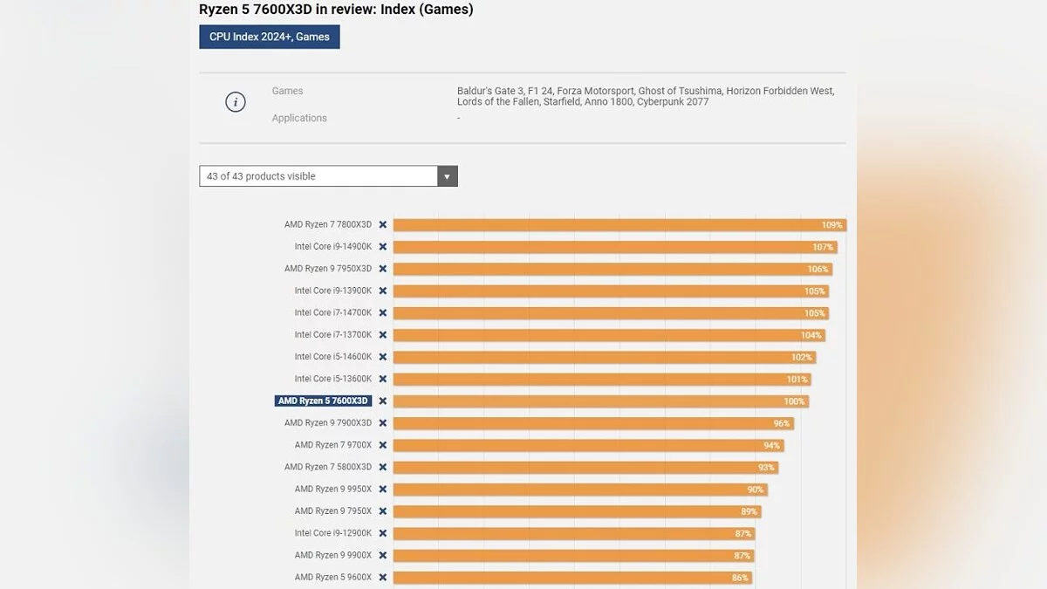
Task: Click the Intel Core i5-13600K label
Action: coord(333,379)
